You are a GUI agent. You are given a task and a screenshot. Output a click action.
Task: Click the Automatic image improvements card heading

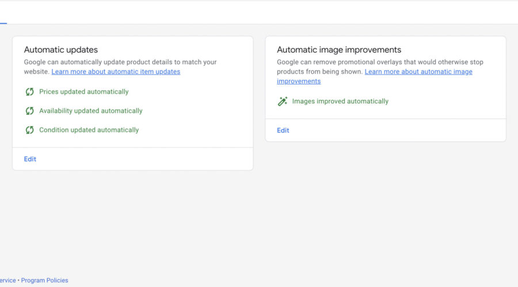339,50
